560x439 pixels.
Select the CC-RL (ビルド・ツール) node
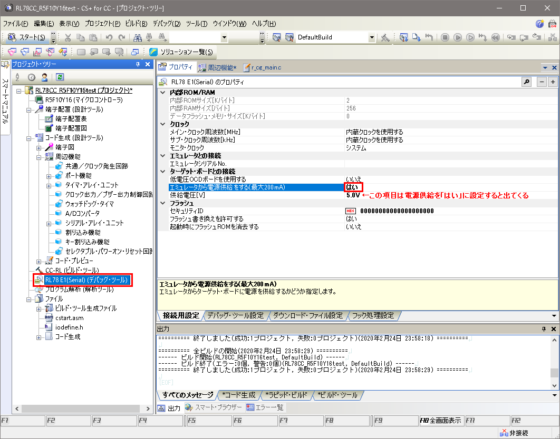[72, 271]
